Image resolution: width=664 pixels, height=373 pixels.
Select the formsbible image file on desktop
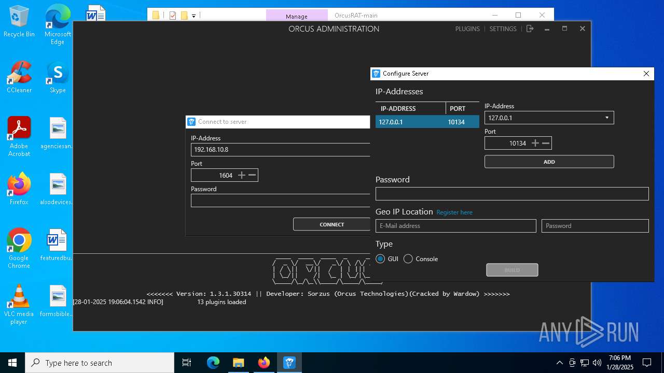coord(58,302)
